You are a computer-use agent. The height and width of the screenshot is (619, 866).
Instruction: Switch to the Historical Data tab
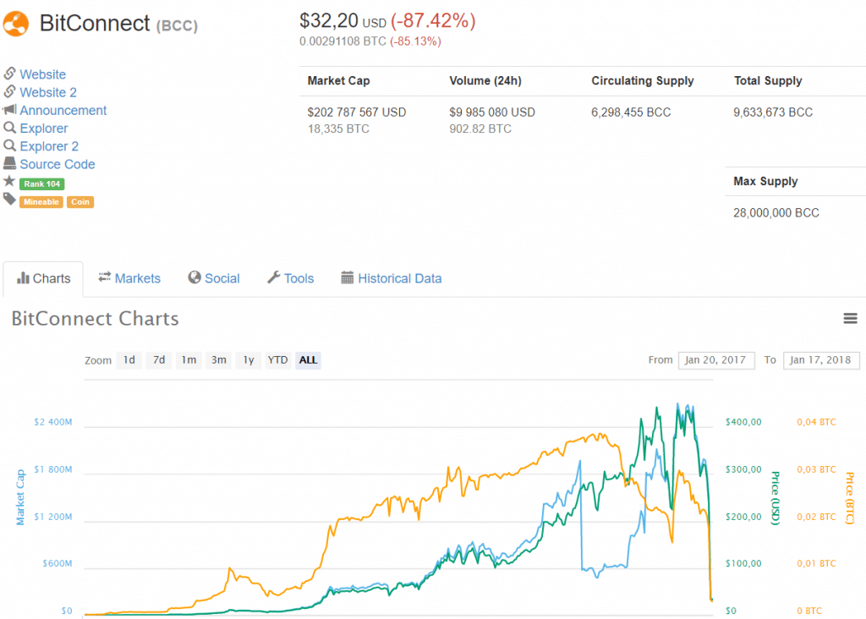(x=392, y=278)
